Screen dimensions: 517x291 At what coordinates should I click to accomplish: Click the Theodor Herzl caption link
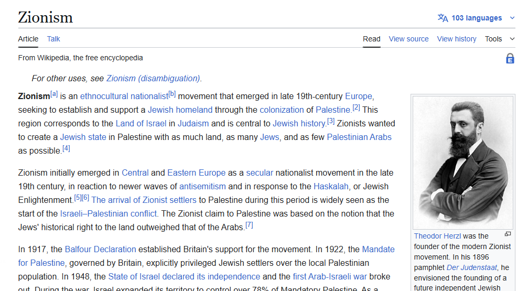tap(437, 236)
